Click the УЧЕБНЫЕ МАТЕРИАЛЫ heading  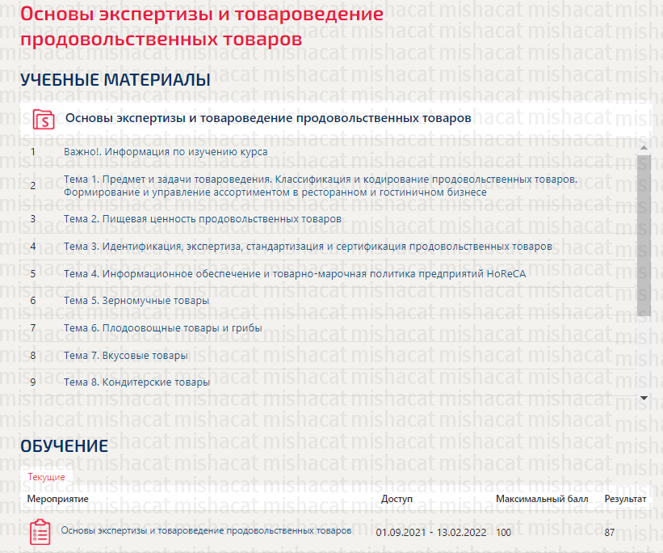coord(115,79)
